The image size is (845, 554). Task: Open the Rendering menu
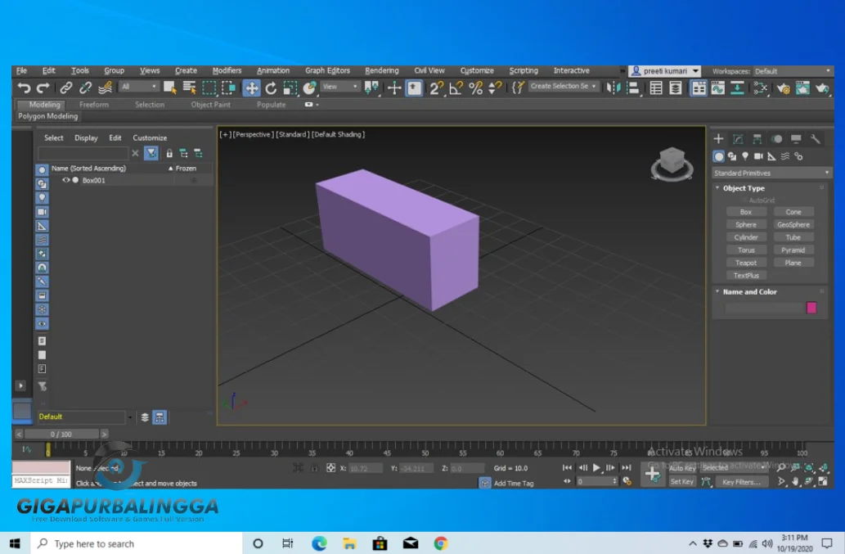point(381,70)
